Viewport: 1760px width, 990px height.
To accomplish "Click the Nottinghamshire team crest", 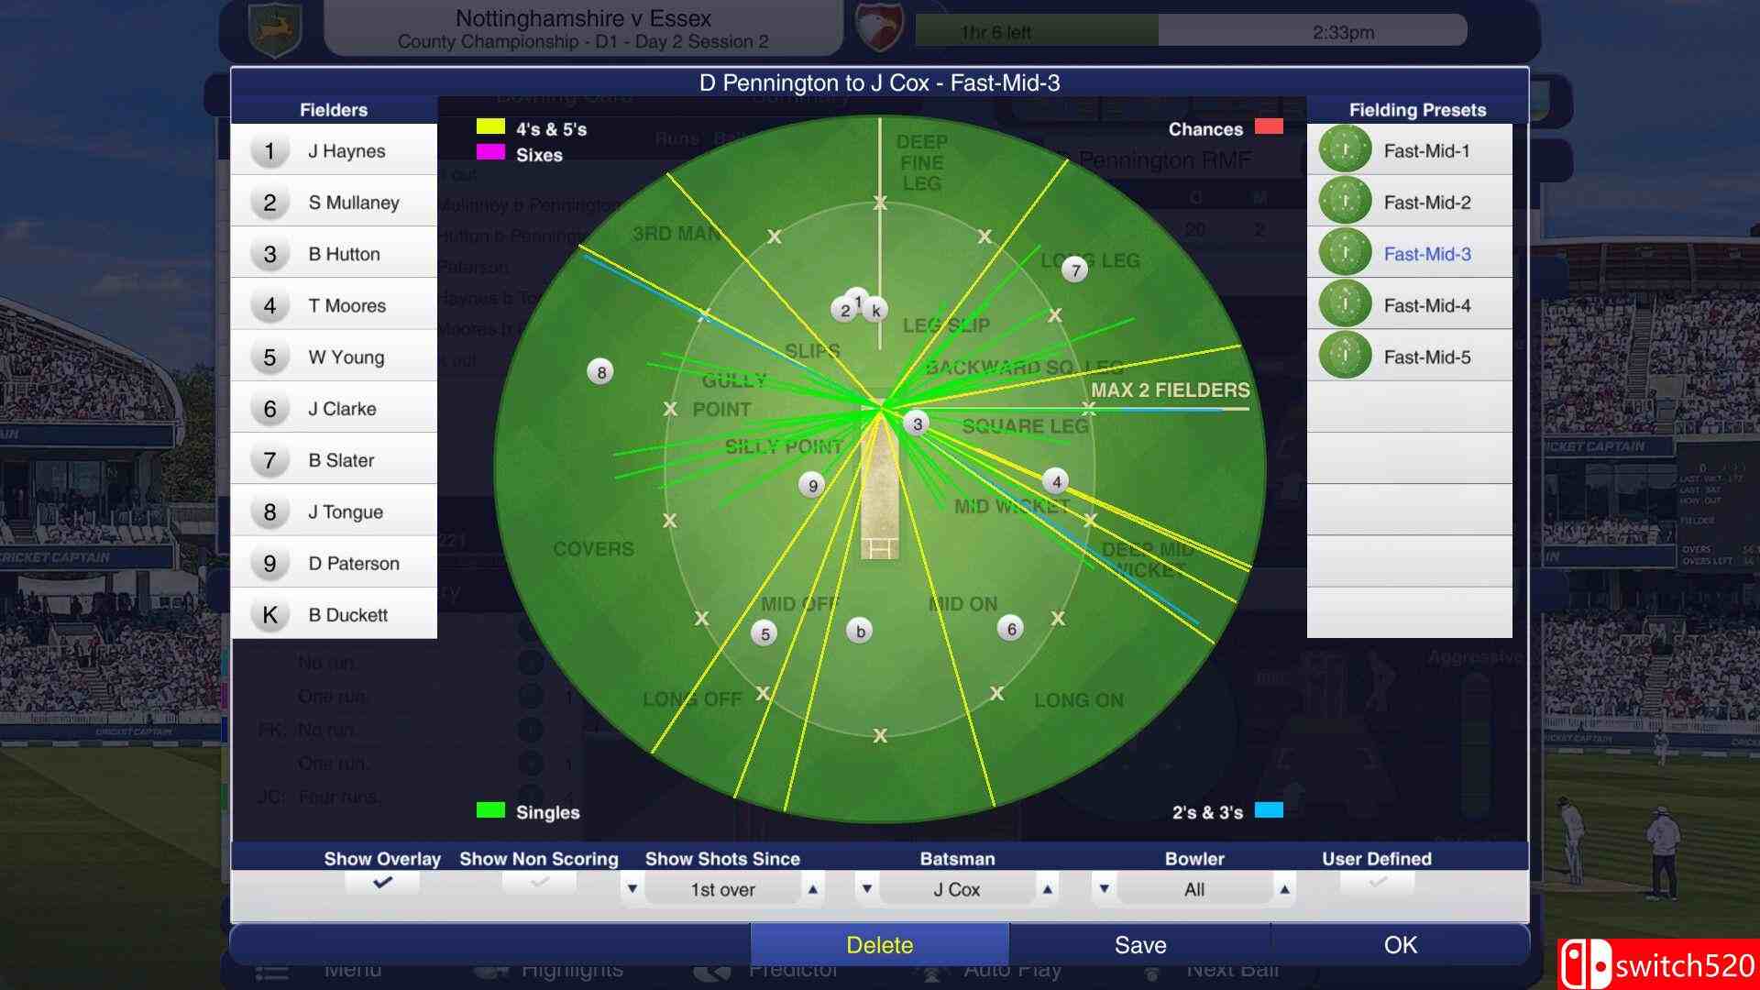I will (275, 30).
